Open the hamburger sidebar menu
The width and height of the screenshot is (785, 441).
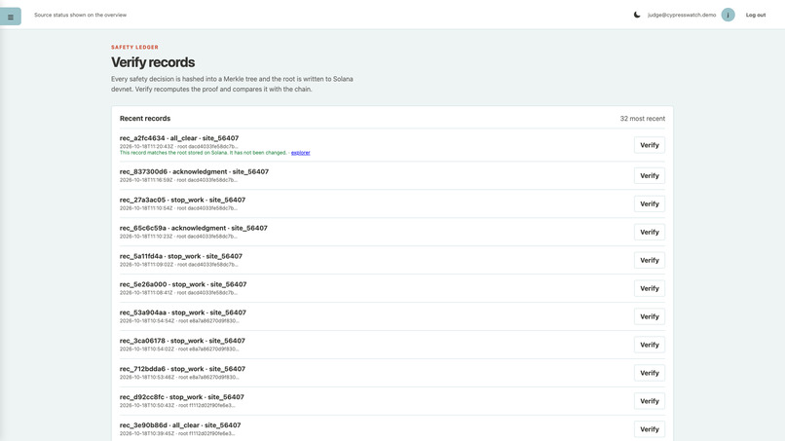[x=11, y=17]
